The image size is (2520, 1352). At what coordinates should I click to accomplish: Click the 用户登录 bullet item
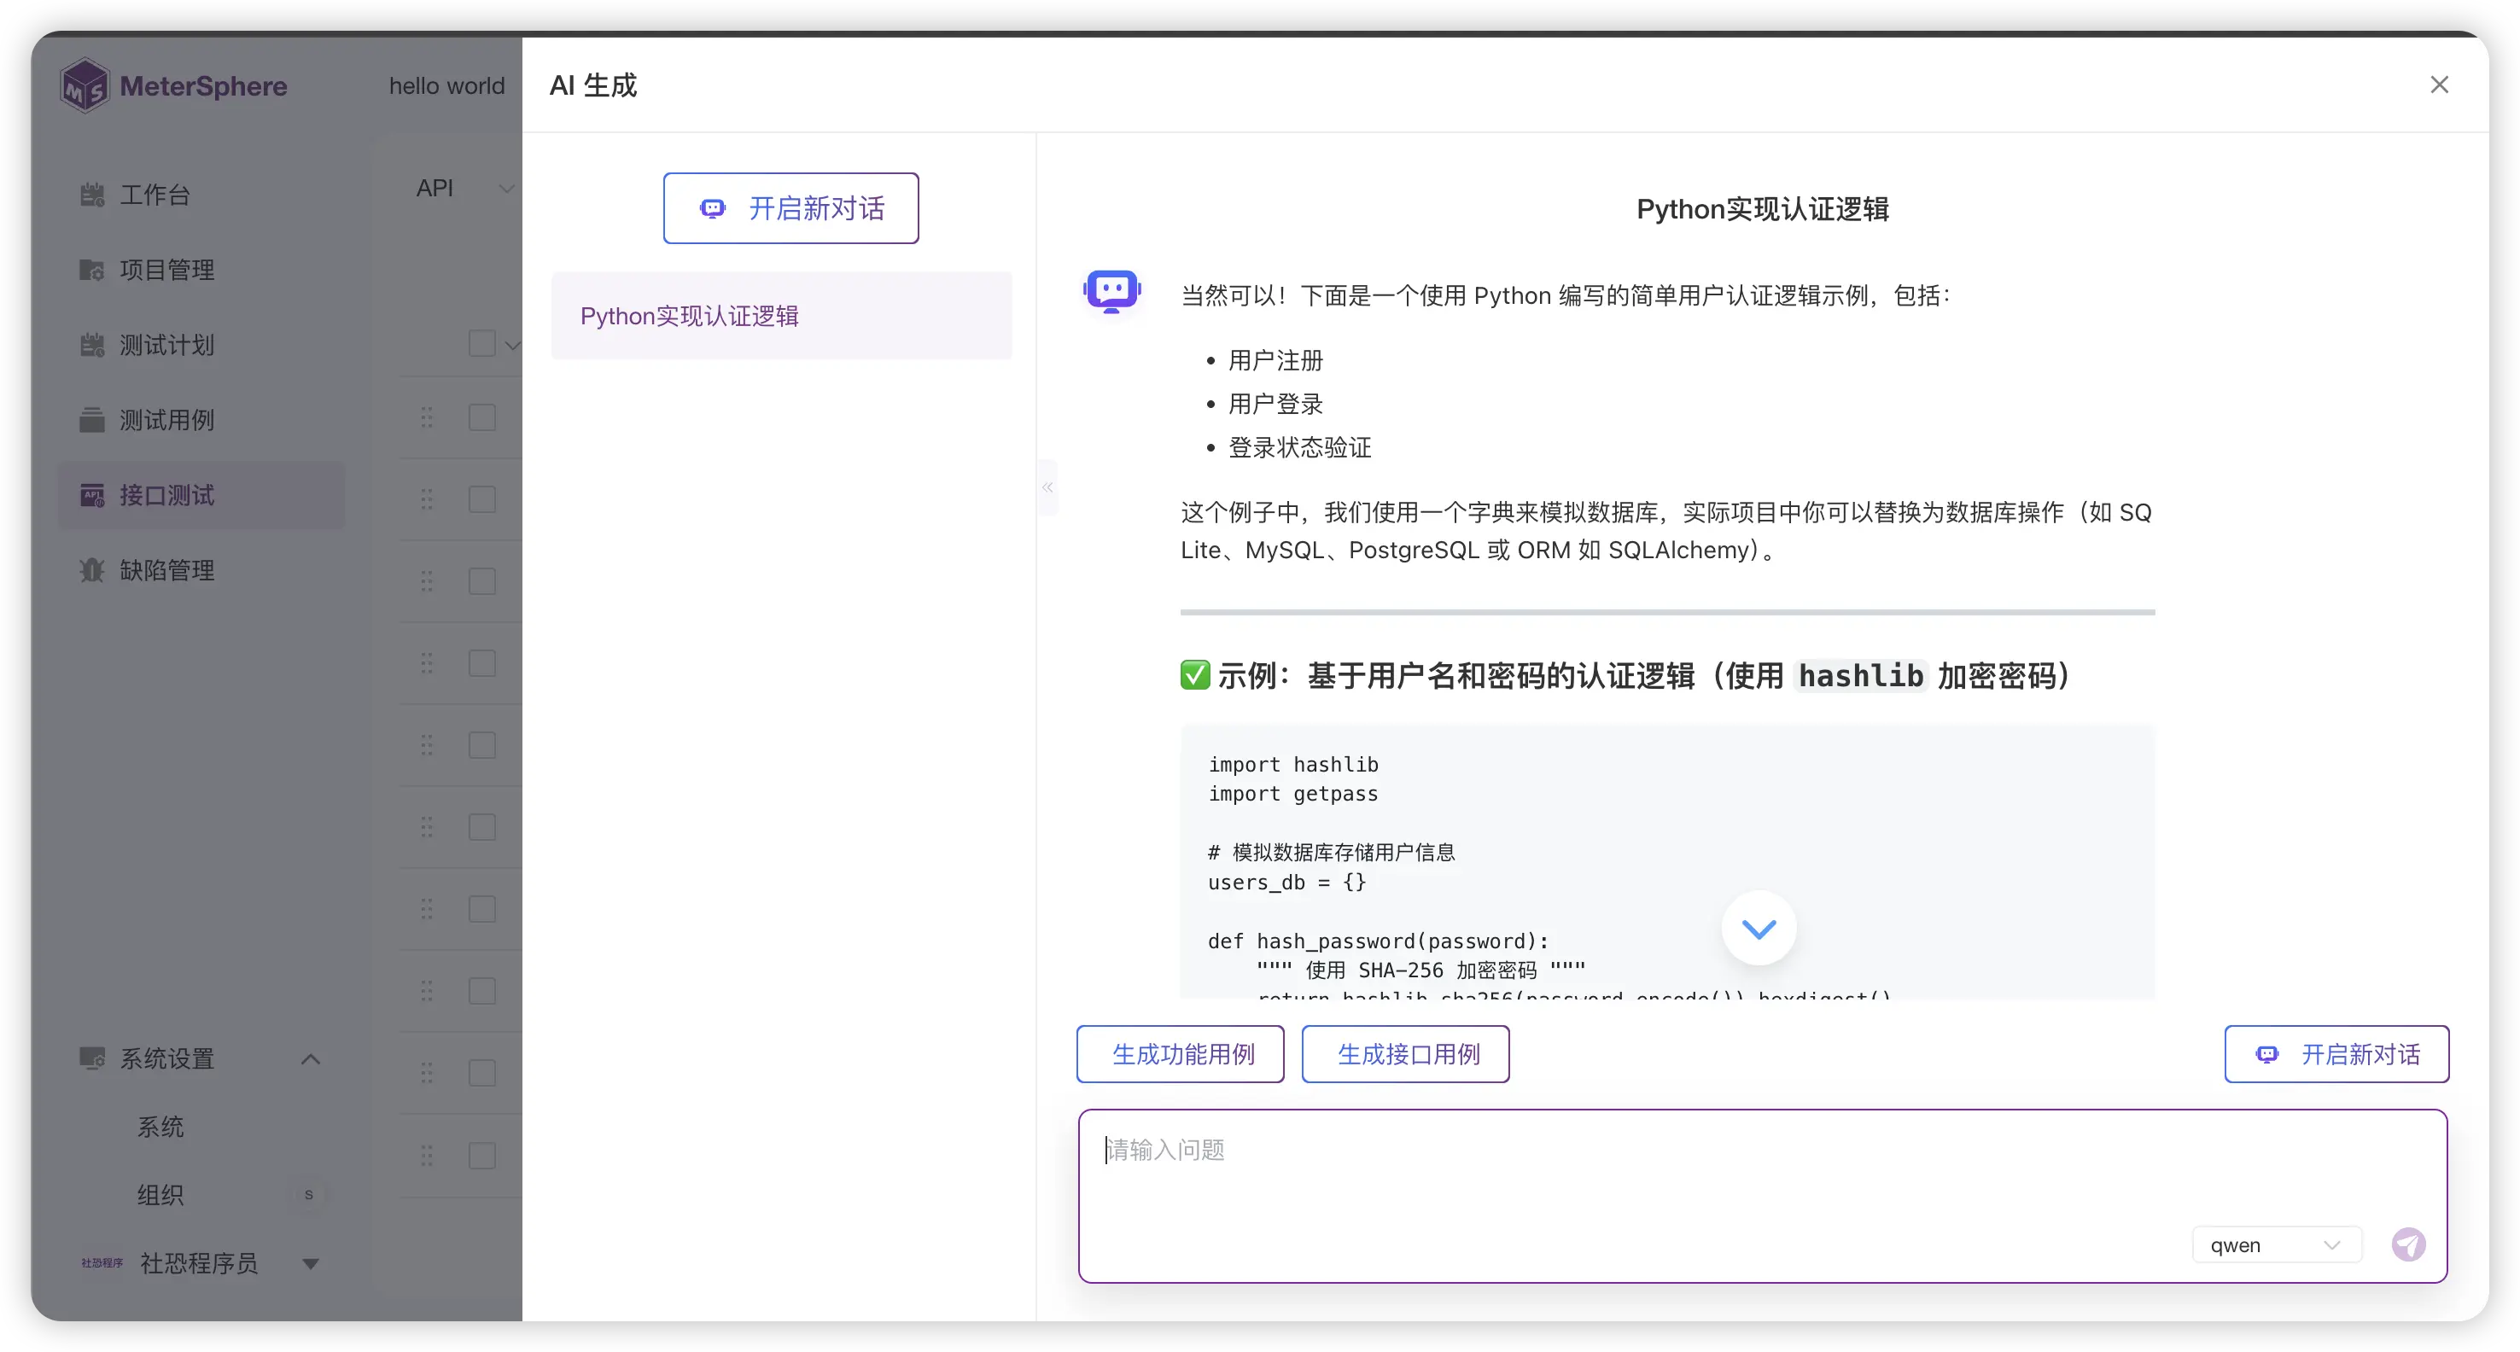1275,404
